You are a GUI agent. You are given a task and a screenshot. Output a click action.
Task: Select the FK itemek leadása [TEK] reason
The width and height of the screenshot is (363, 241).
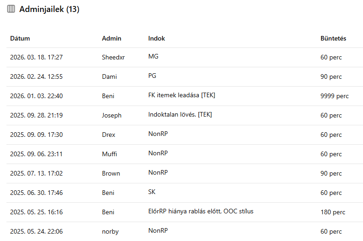pos(182,95)
